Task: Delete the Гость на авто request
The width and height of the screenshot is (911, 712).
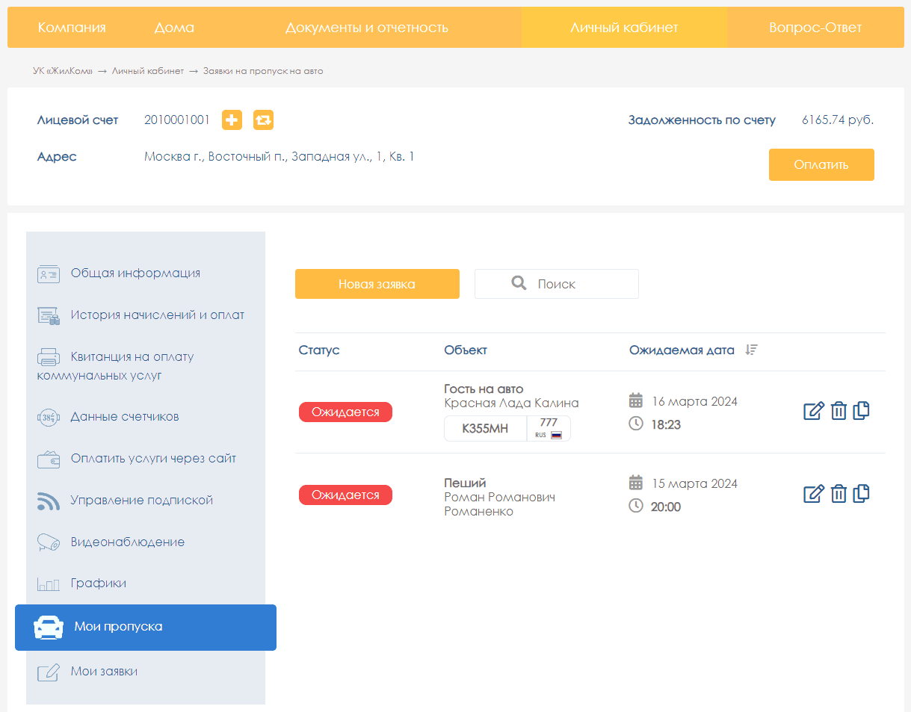Action: tap(839, 411)
